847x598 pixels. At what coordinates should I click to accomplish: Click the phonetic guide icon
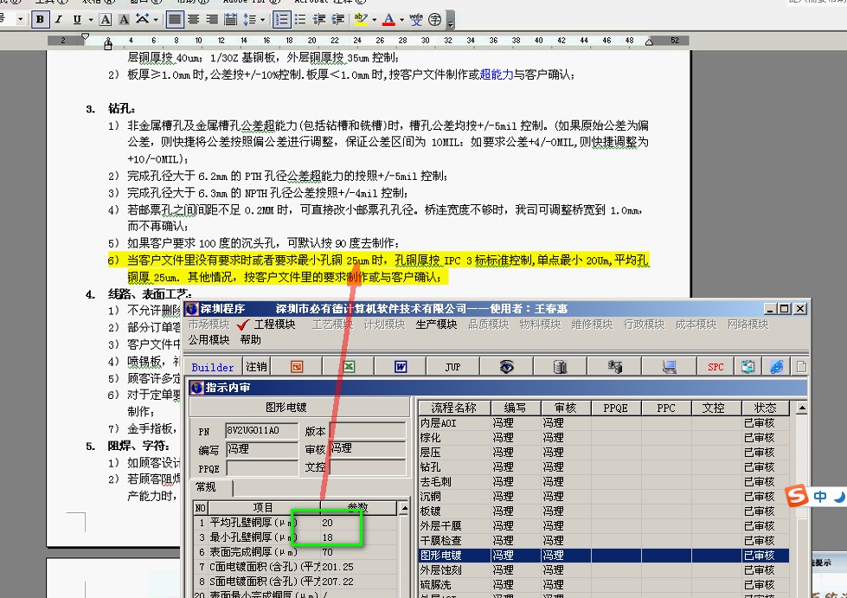point(416,20)
